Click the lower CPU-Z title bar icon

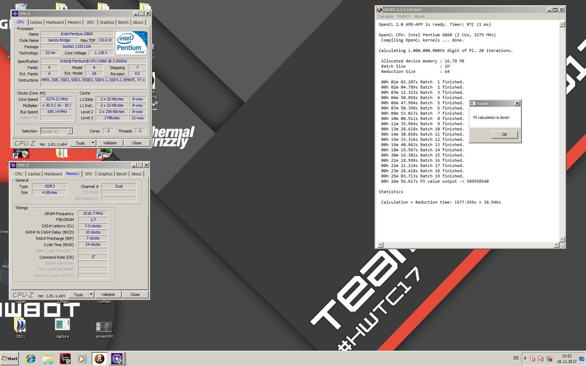click(x=13, y=165)
